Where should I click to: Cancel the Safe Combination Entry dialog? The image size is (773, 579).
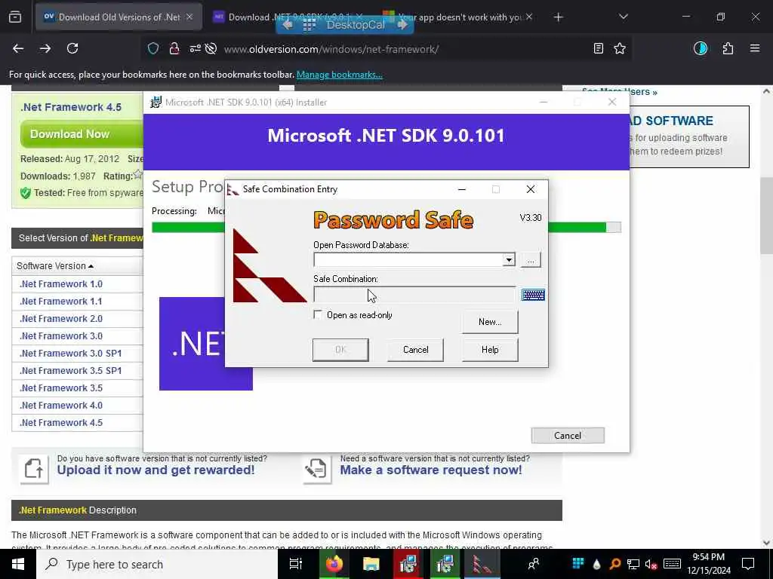tap(415, 350)
